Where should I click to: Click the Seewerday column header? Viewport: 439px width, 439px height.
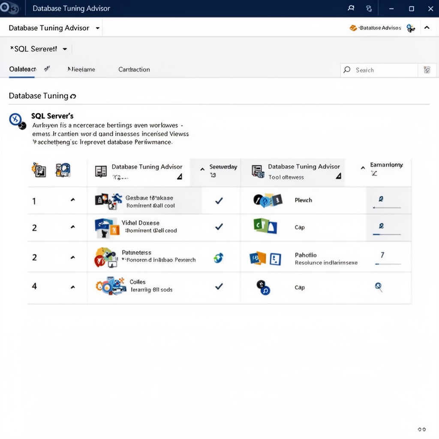click(x=223, y=167)
